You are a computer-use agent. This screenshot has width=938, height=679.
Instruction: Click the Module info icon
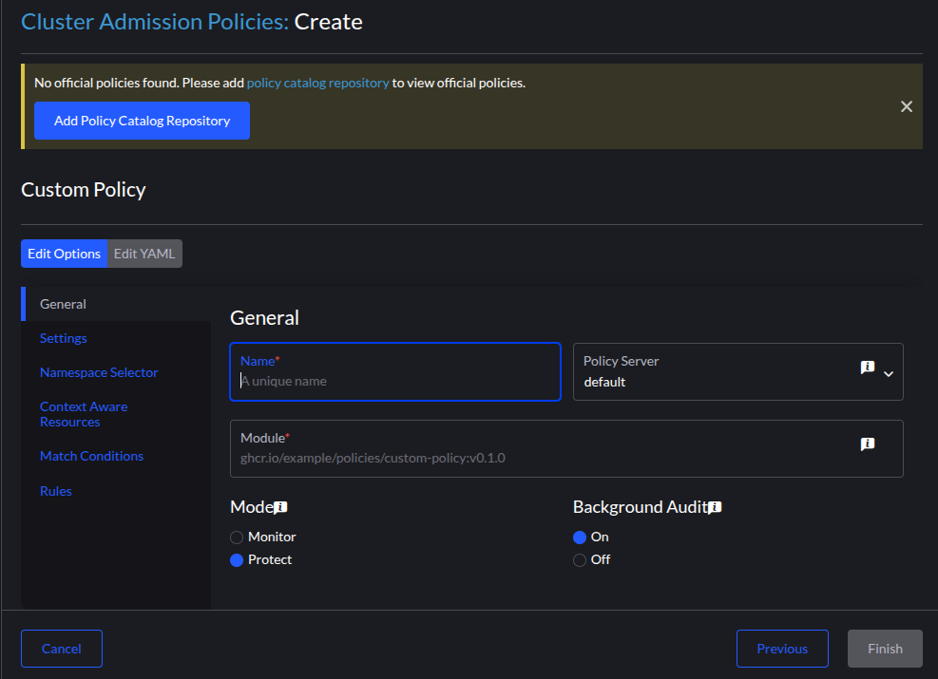tap(867, 443)
